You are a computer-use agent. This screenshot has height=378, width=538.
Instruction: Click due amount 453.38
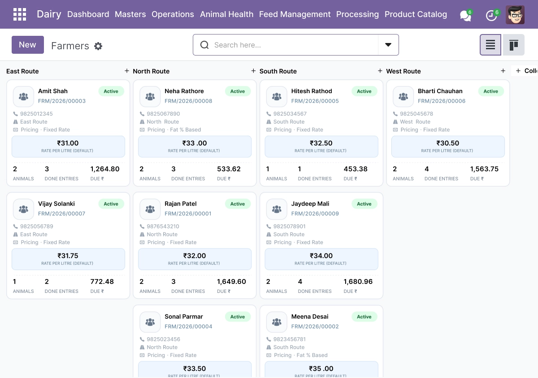(356, 169)
